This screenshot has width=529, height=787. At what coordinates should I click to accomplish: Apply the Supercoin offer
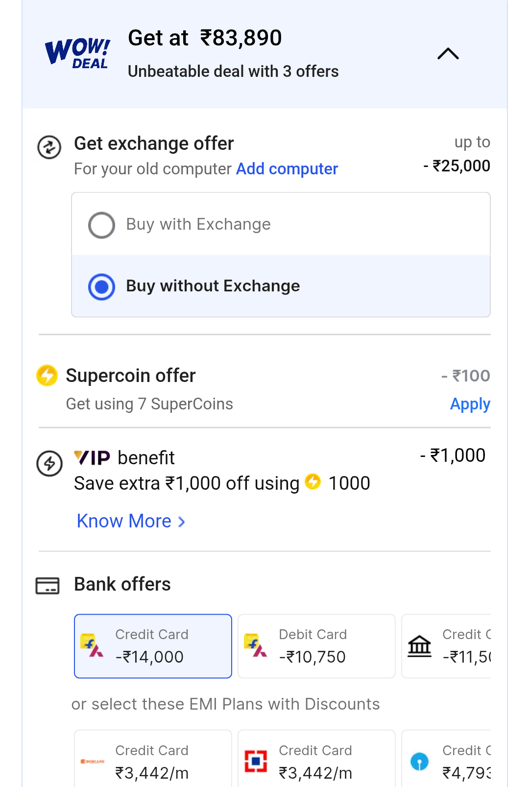pos(470,404)
